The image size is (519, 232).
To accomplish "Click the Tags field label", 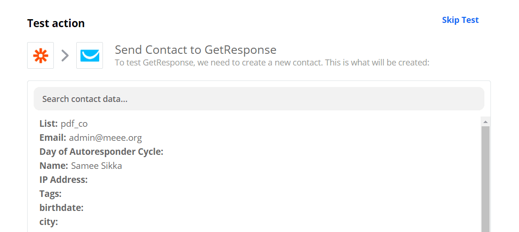I will pyautogui.click(x=51, y=194).
